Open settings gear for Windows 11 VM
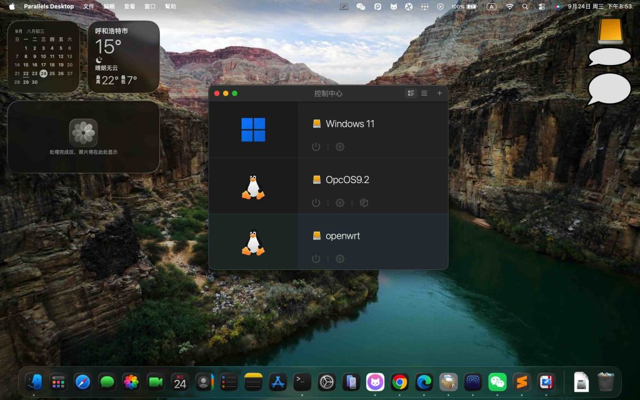This screenshot has height=400, width=640. tap(340, 147)
